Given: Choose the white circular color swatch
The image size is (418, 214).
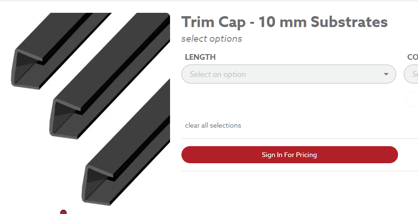Looking at the screenshot, I should [x=412, y=99].
